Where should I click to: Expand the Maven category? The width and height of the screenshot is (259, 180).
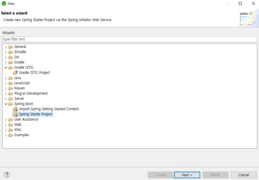[6, 88]
